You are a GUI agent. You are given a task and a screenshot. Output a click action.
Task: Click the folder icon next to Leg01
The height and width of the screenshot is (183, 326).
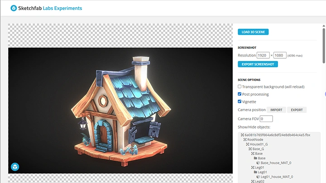tap(256, 172)
